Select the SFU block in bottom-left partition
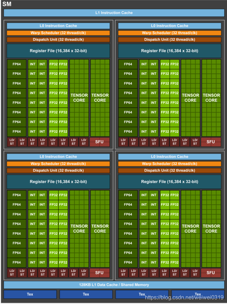This screenshot has height=304, width=227. [x=99, y=273]
